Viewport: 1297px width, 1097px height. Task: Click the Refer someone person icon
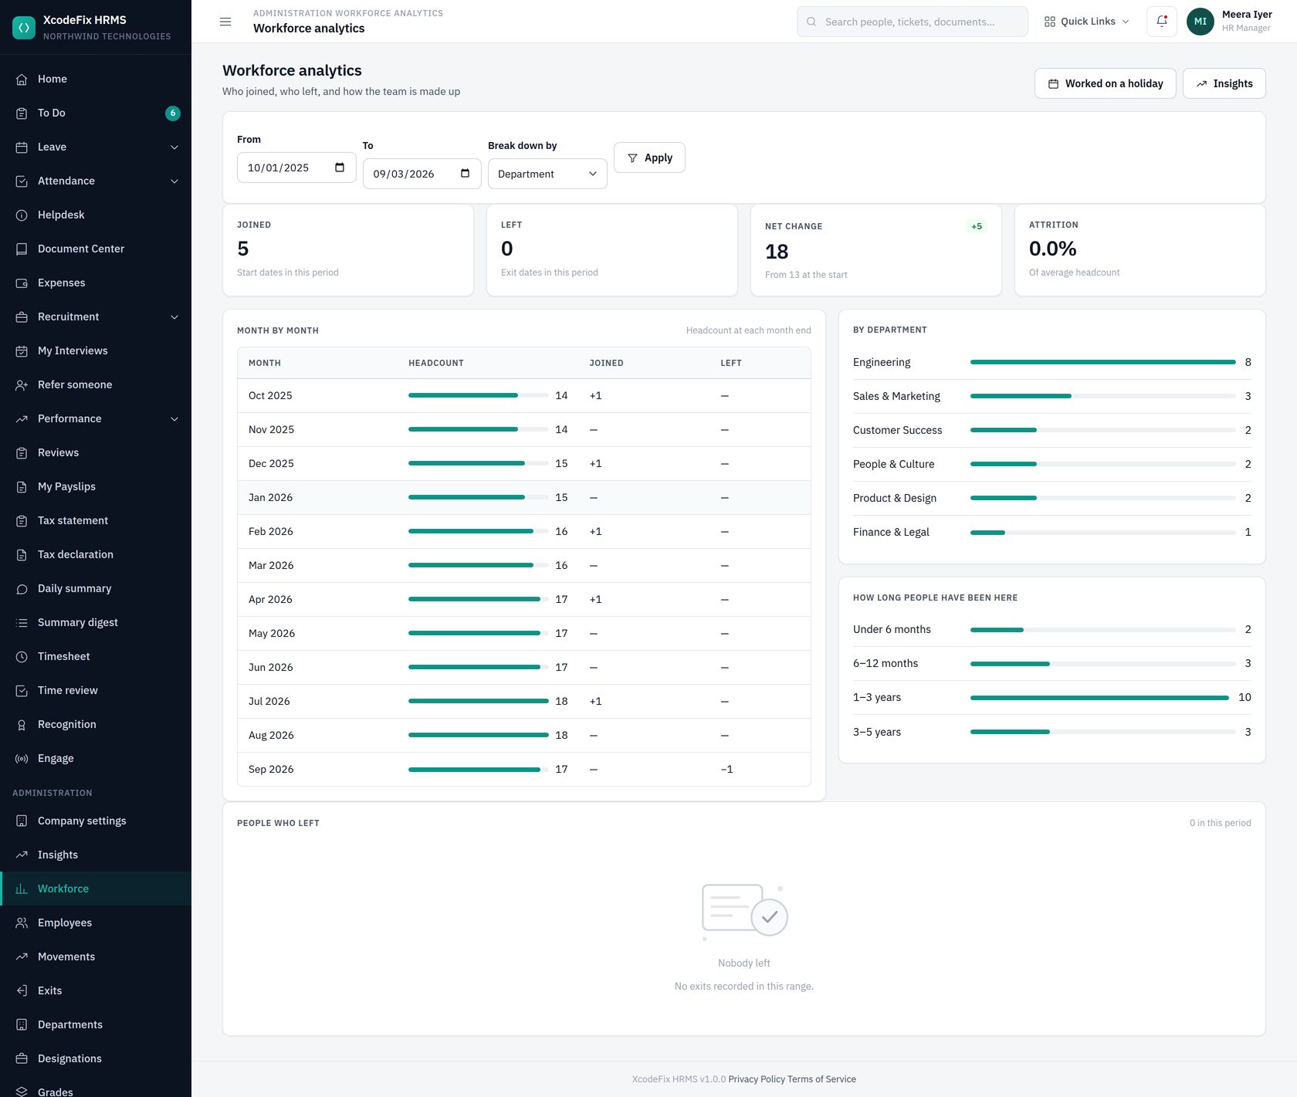click(x=22, y=384)
